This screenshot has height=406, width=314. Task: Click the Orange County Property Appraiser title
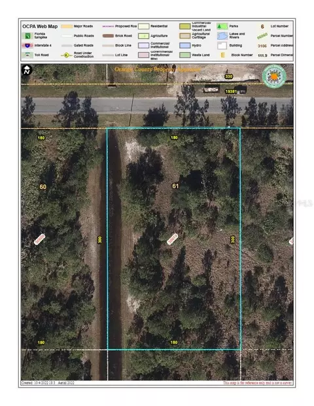point(157,69)
